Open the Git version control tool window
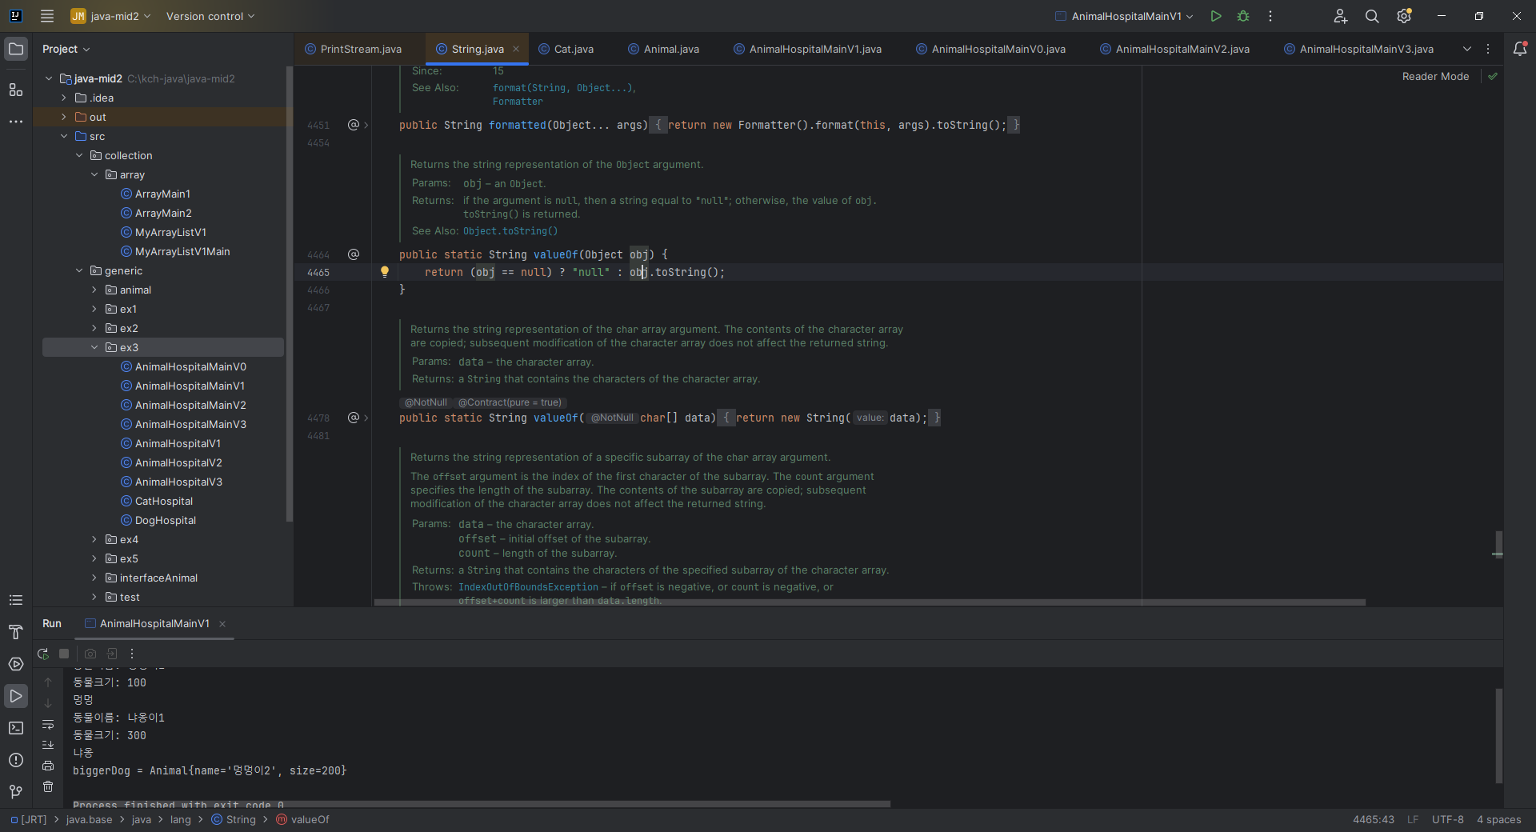The width and height of the screenshot is (1536, 832). pos(16,792)
